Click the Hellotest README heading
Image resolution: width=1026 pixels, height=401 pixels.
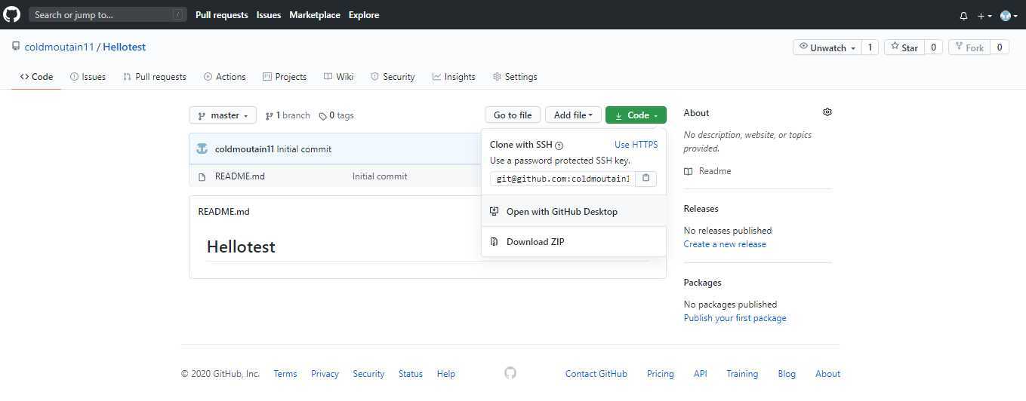tap(241, 247)
